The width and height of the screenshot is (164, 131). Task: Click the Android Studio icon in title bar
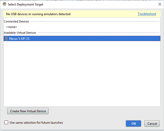4,4
